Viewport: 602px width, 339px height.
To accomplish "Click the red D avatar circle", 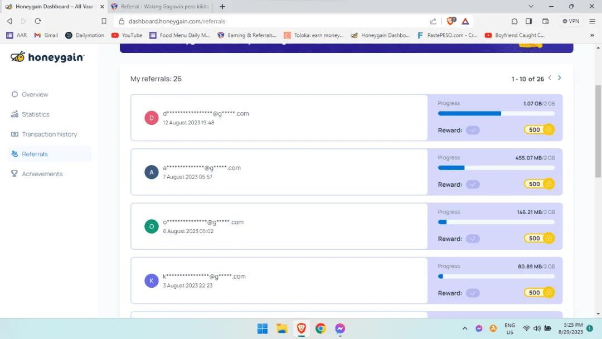I will tap(152, 118).
